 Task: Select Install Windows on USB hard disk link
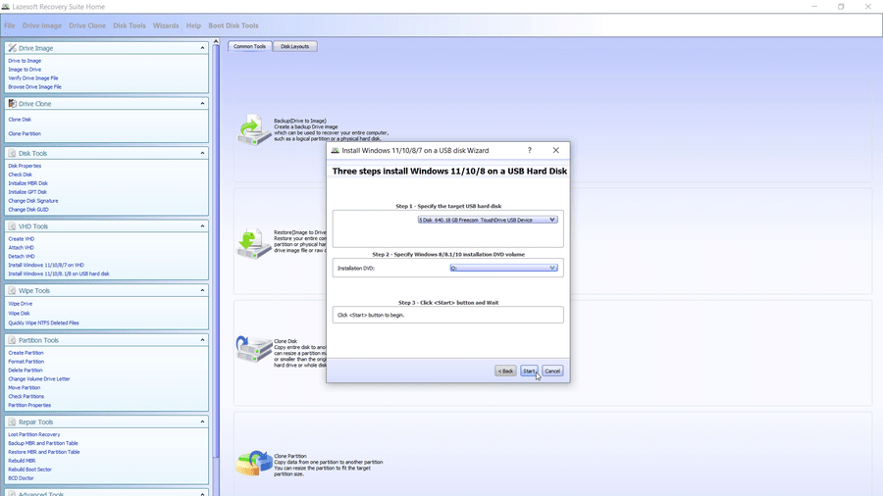pos(59,273)
